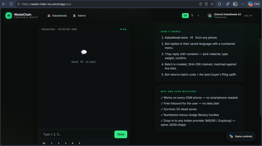Image resolution: width=262 pixels, height=146 pixels.
Task: Click 'Kabadiwala texts HI from any phone.'
Action: tap(191, 38)
